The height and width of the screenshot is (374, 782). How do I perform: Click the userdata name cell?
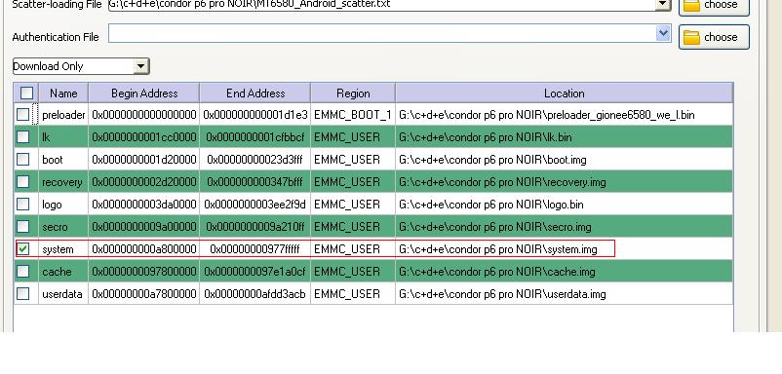(63, 294)
